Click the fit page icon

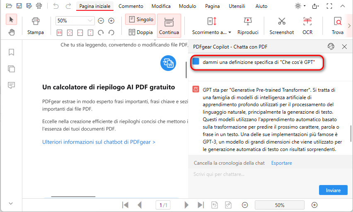tap(70, 33)
